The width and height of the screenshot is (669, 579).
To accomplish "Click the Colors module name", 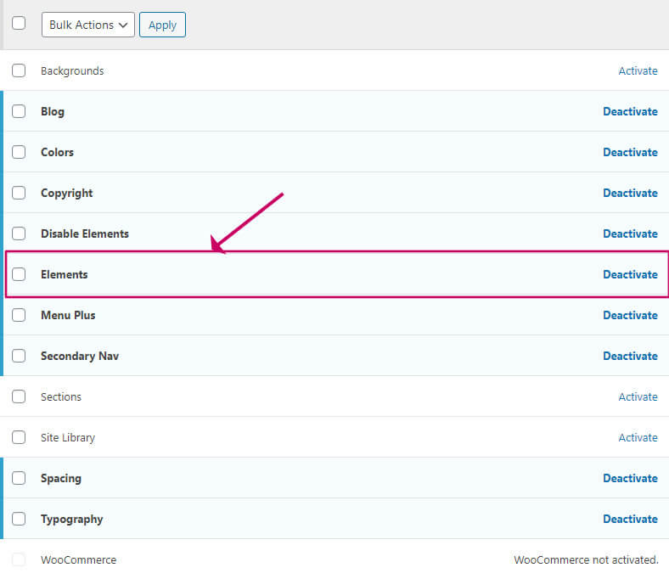I will [57, 152].
